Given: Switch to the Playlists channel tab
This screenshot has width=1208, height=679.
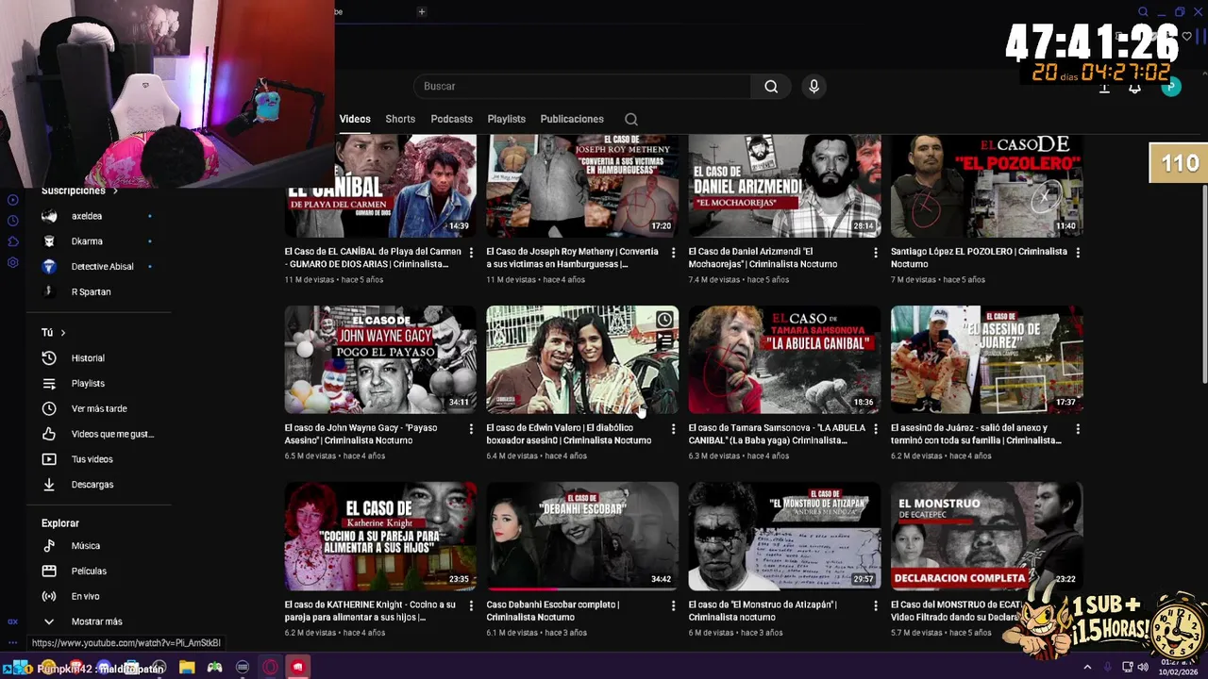Looking at the screenshot, I should click(507, 119).
